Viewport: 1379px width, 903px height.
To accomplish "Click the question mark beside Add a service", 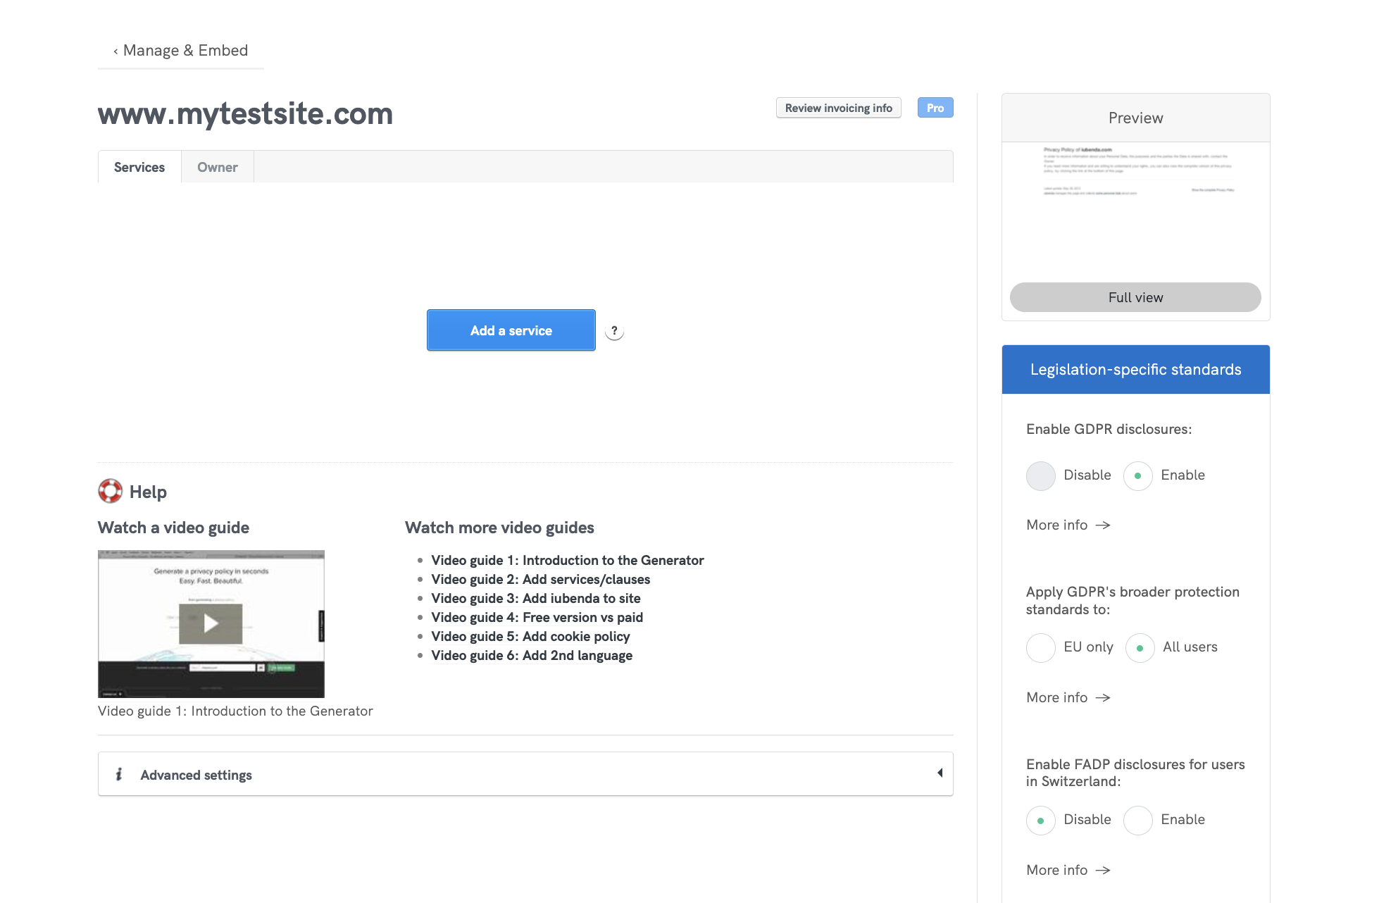I will [614, 330].
